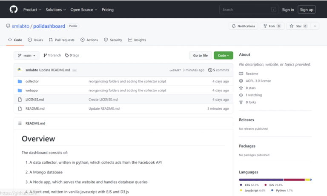Go to the Pricing page

[108, 10]
